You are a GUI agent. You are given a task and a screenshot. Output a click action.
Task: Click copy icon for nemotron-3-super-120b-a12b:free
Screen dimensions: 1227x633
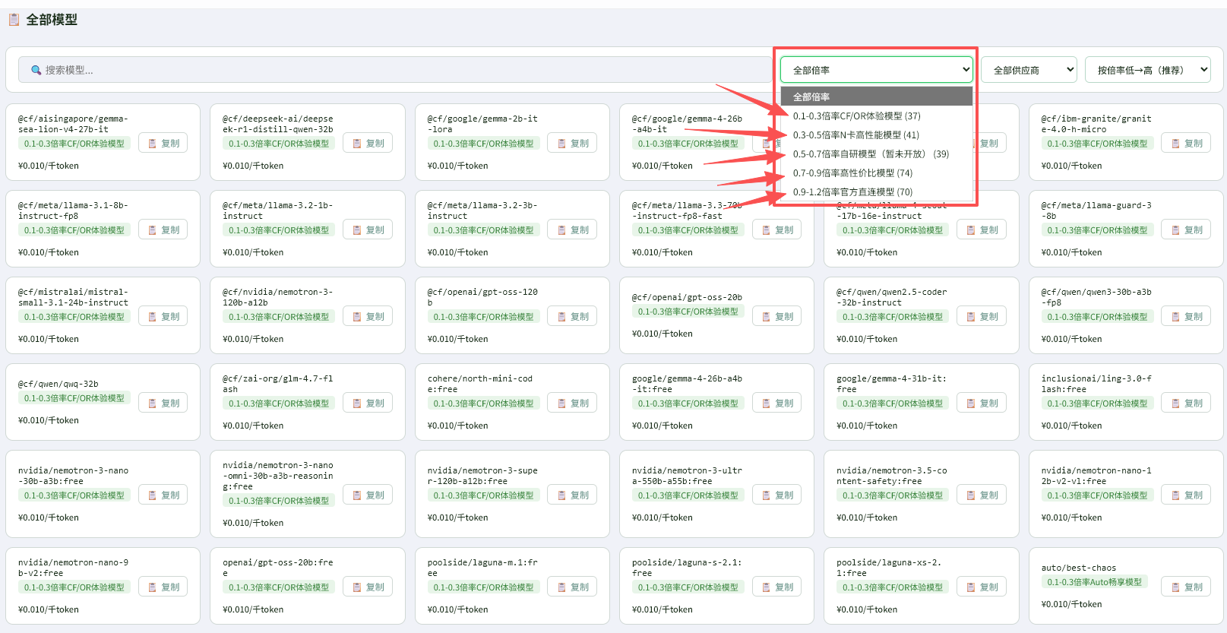pos(562,495)
